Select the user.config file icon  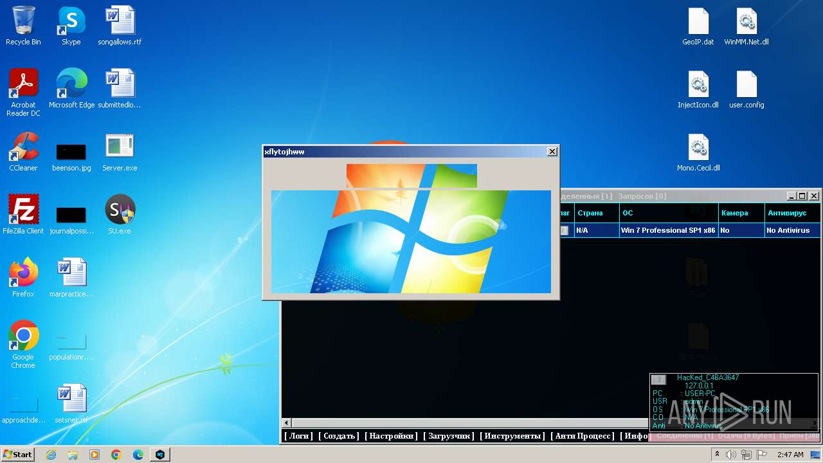point(746,89)
